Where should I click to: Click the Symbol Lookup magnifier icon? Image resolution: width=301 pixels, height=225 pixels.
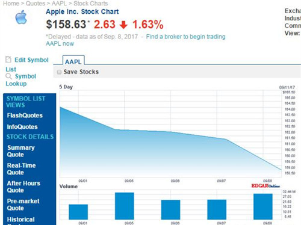[x=8, y=76]
